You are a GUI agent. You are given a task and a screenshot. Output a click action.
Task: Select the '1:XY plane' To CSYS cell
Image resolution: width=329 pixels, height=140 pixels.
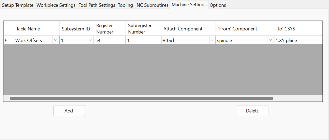298,40
